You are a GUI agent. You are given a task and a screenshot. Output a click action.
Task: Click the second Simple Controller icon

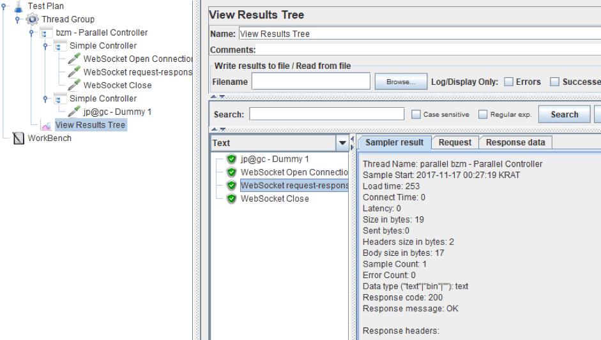(60, 98)
